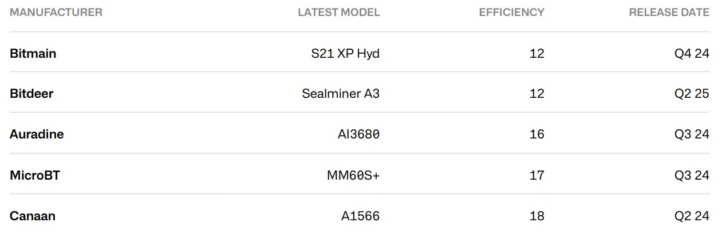Click Canaan's release date Q2 24
The width and height of the screenshot is (726, 238).
pyautogui.click(x=692, y=216)
